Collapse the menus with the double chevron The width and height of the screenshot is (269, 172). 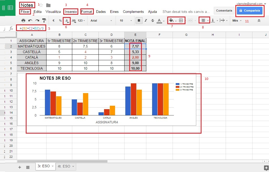[x=259, y=21]
